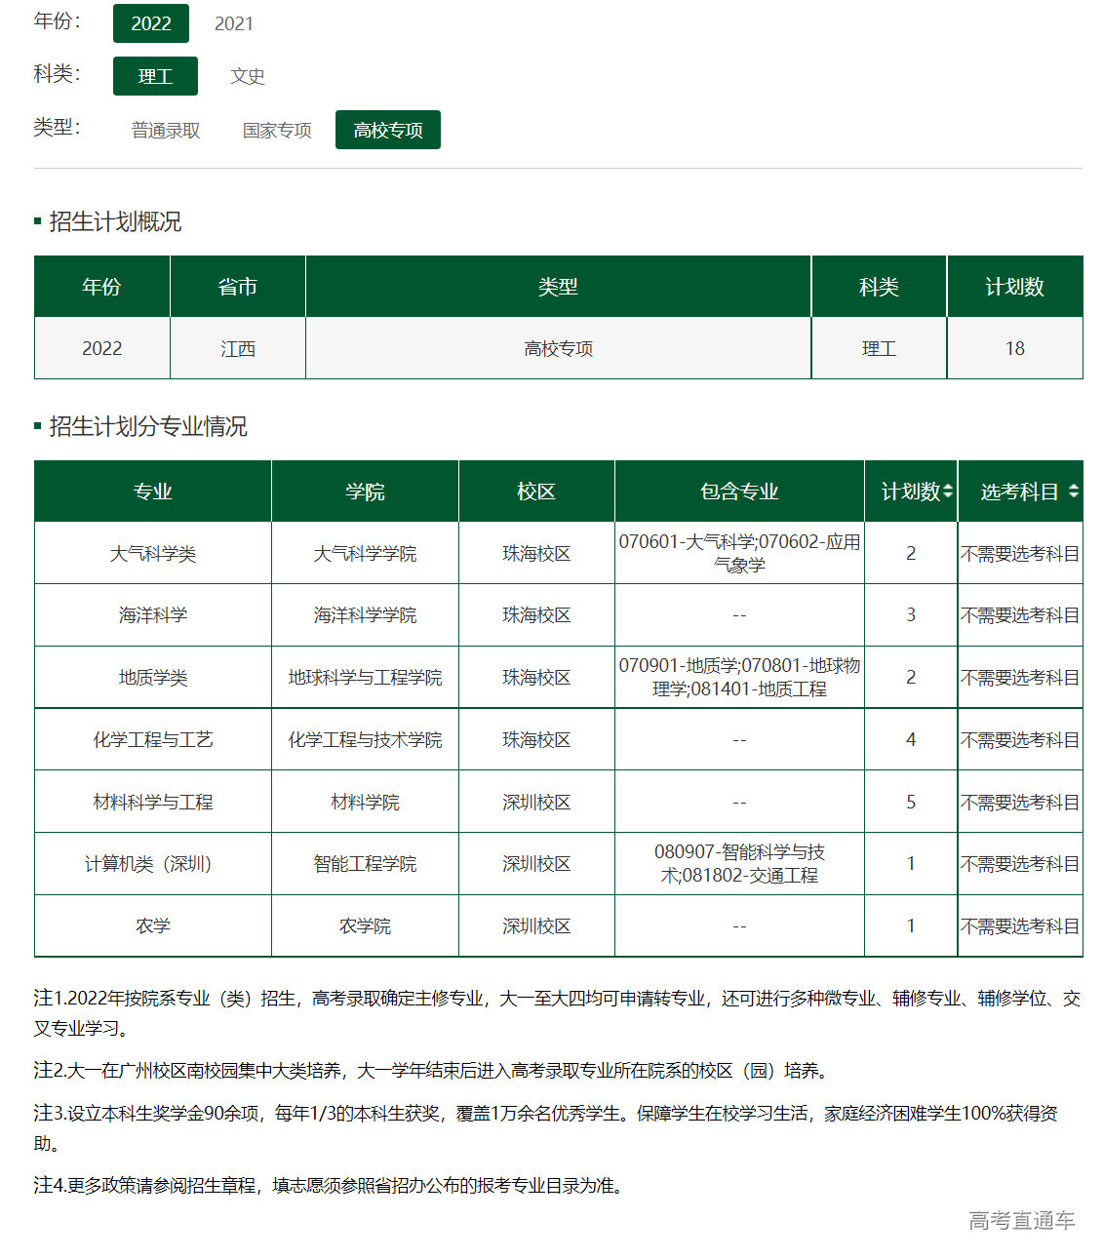Select the 高校专项 tab

388,129
